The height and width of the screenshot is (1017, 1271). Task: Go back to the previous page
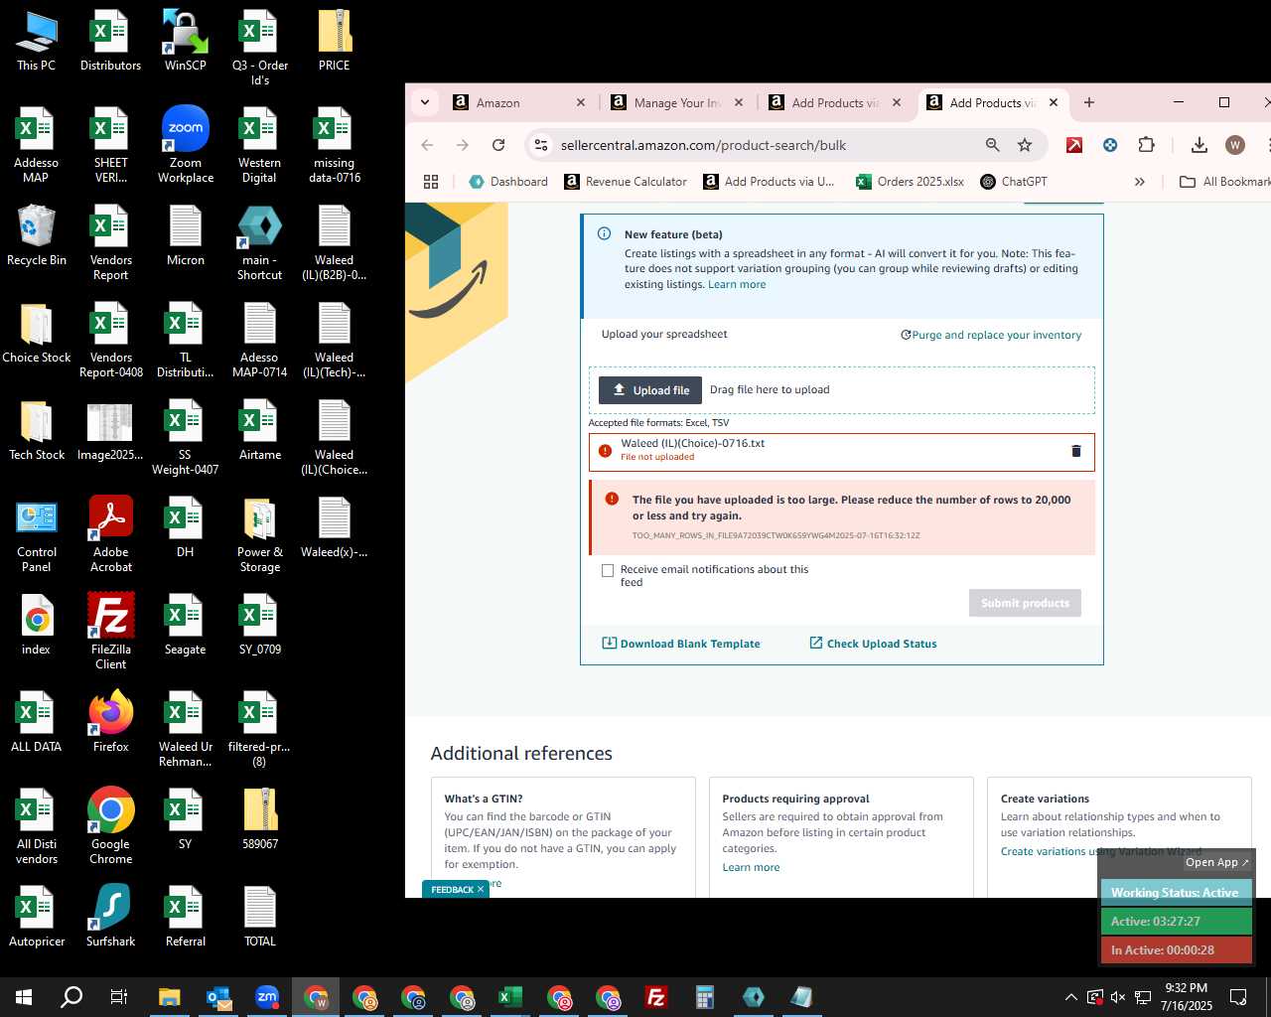(427, 145)
